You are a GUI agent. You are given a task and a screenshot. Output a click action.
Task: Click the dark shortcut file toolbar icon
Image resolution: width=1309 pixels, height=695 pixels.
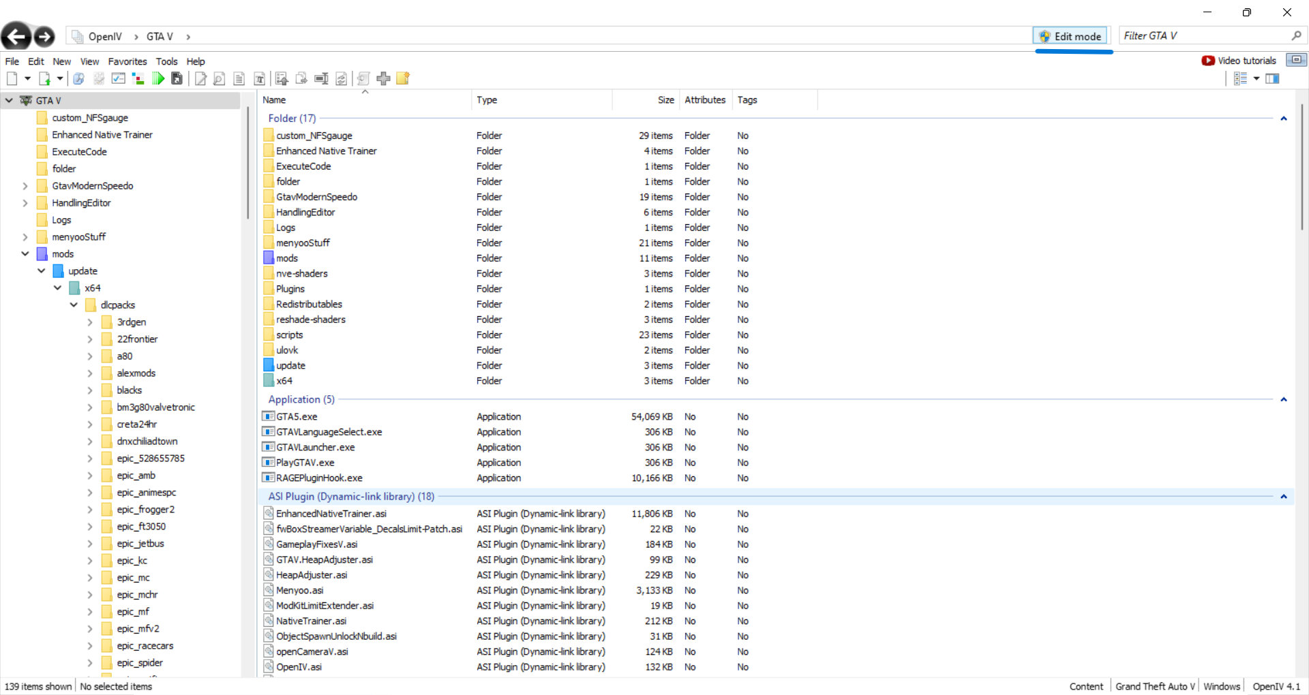point(177,79)
